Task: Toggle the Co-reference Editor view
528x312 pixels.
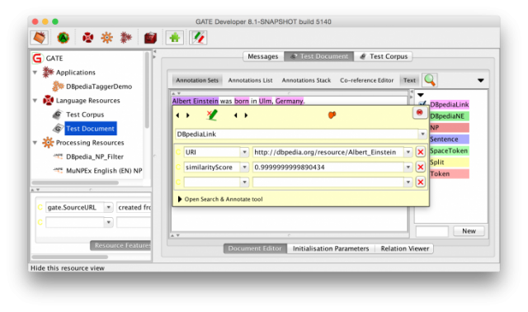Action: [x=366, y=80]
